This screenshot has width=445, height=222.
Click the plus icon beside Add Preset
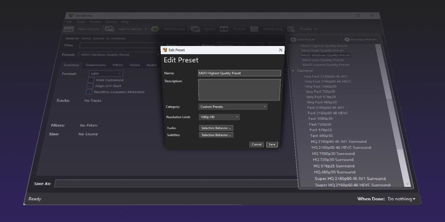[x=293, y=39]
